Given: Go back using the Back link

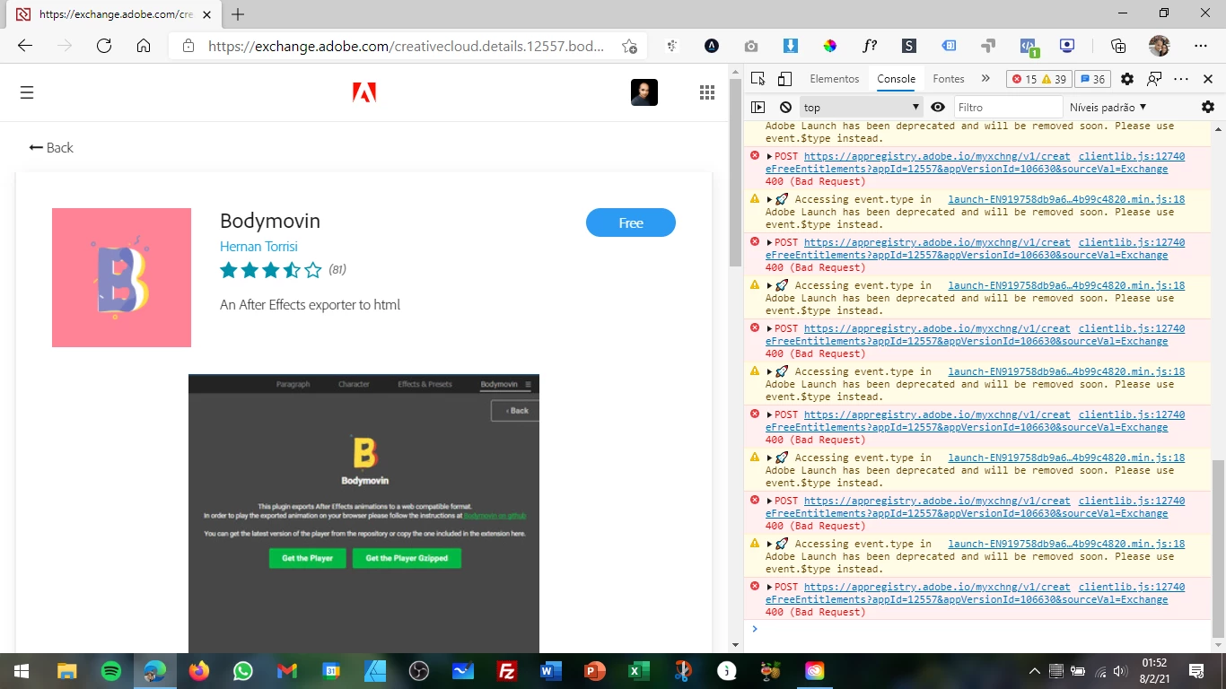Looking at the screenshot, I should point(51,147).
